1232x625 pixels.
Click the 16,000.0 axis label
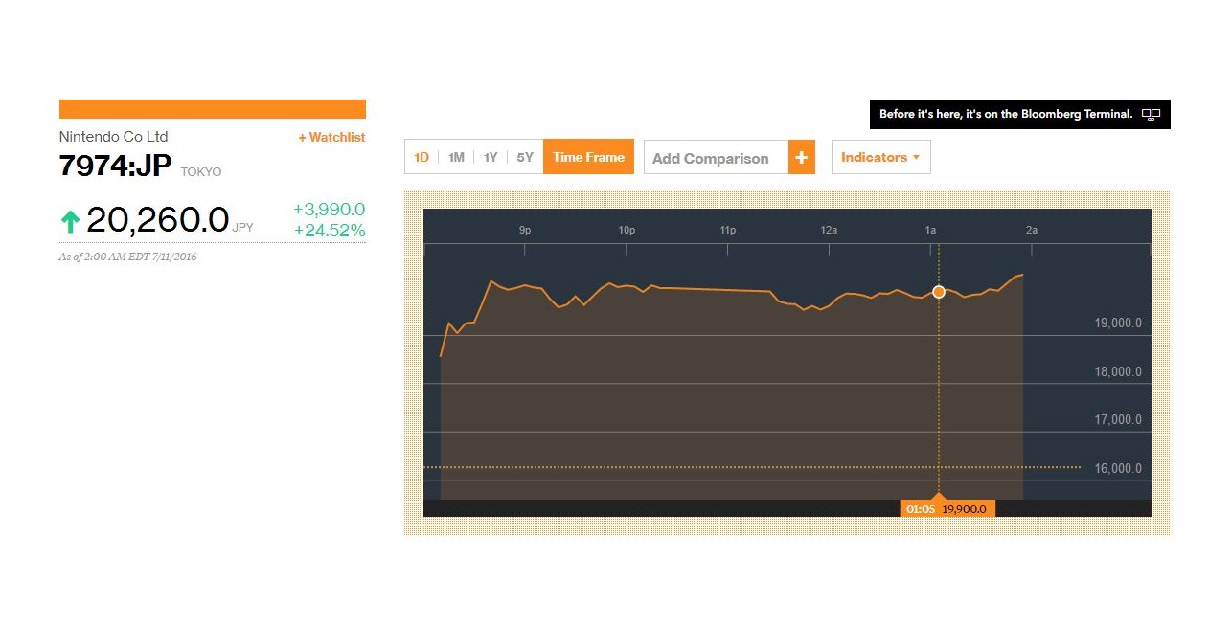(1118, 469)
